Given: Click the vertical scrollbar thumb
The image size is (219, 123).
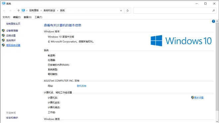Looking at the screenshot, I should (x=217, y=67).
